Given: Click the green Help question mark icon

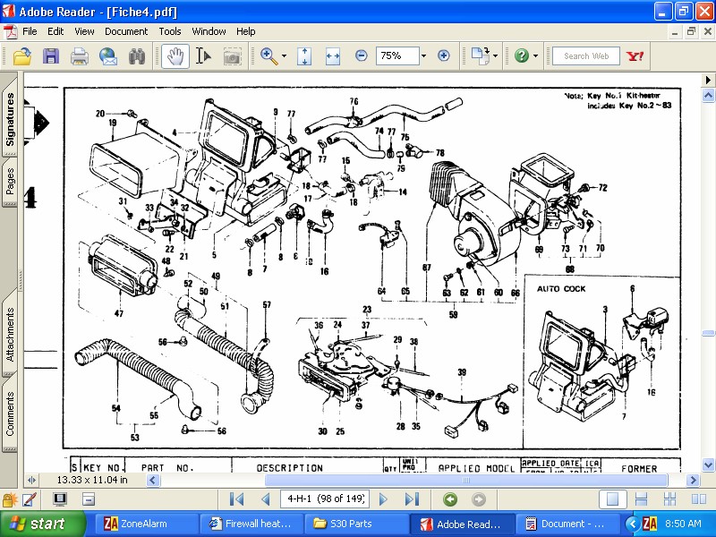Looking at the screenshot, I should tap(522, 55).
